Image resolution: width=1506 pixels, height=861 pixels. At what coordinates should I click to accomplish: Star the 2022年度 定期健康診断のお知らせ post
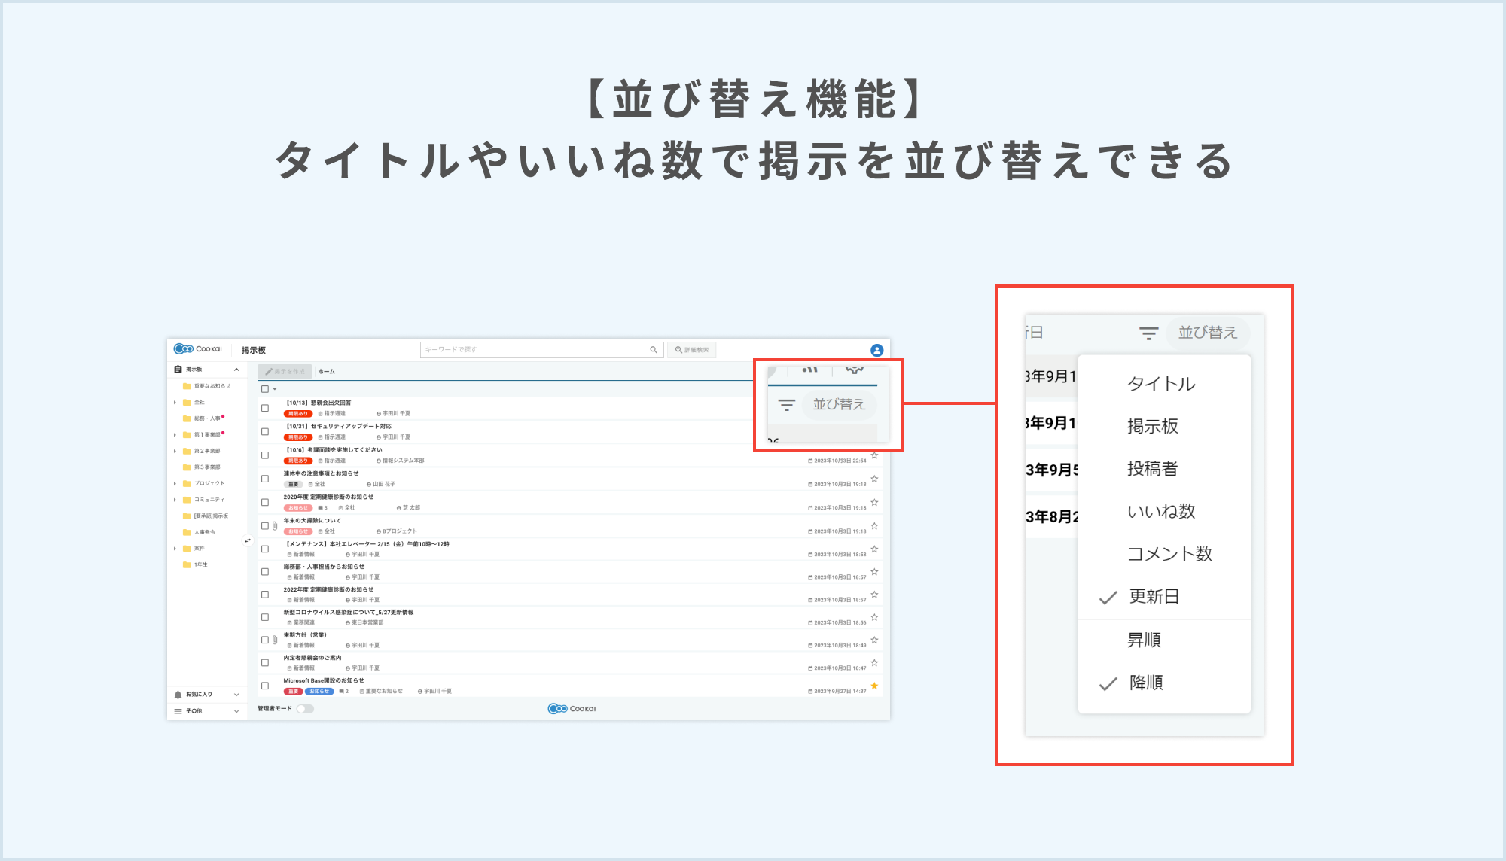point(874,595)
